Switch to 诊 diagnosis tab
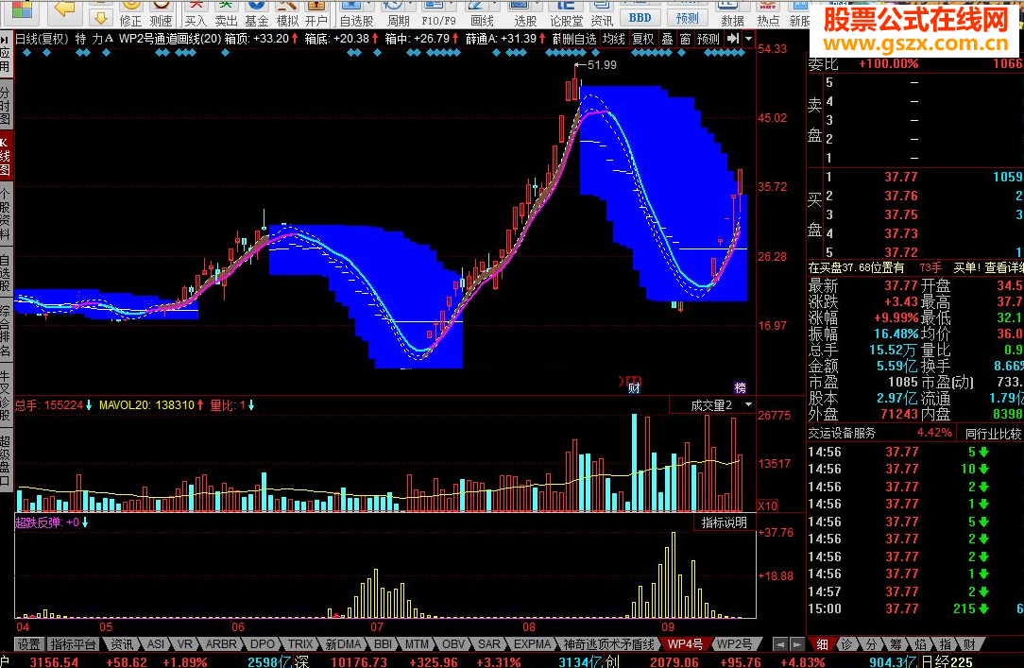The width and height of the screenshot is (1024, 668). [x=846, y=644]
